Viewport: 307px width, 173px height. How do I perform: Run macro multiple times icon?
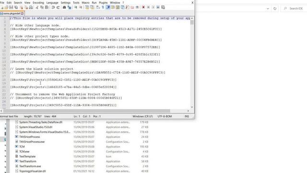158,8
